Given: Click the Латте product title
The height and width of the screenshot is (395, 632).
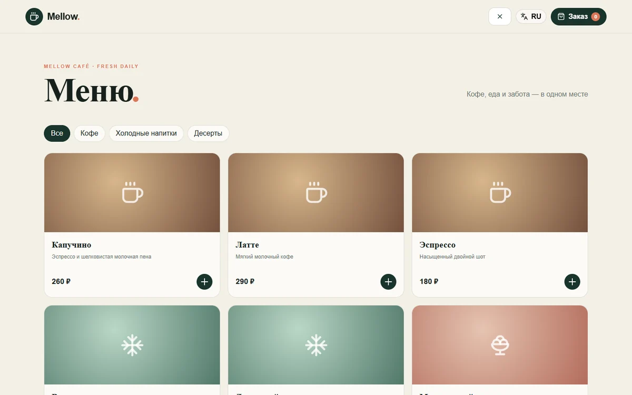Looking at the screenshot, I should point(247,245).
